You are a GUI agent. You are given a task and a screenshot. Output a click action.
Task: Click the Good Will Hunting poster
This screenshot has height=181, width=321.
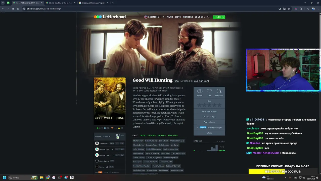pyautogui.click(x=110, y=101)
